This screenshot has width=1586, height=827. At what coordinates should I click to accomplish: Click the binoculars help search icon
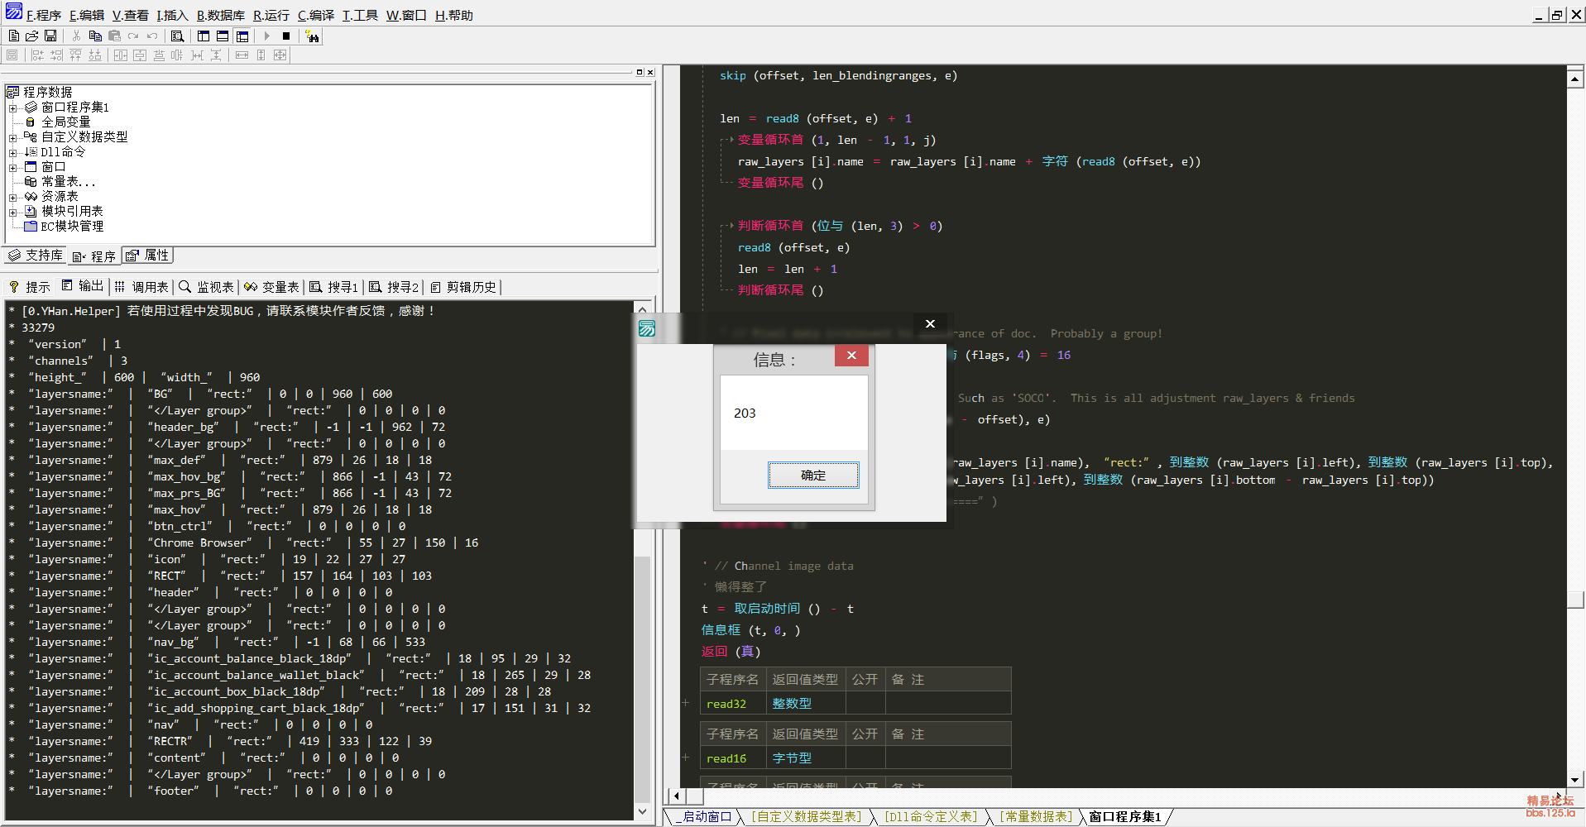pos(312,36)
